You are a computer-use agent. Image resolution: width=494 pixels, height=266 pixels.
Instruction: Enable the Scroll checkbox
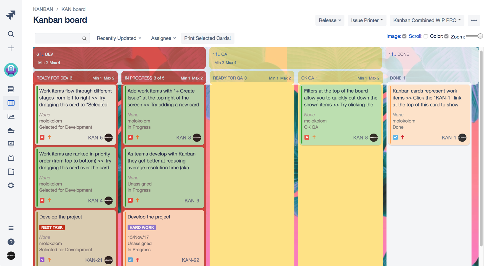(x=426, y=36)
